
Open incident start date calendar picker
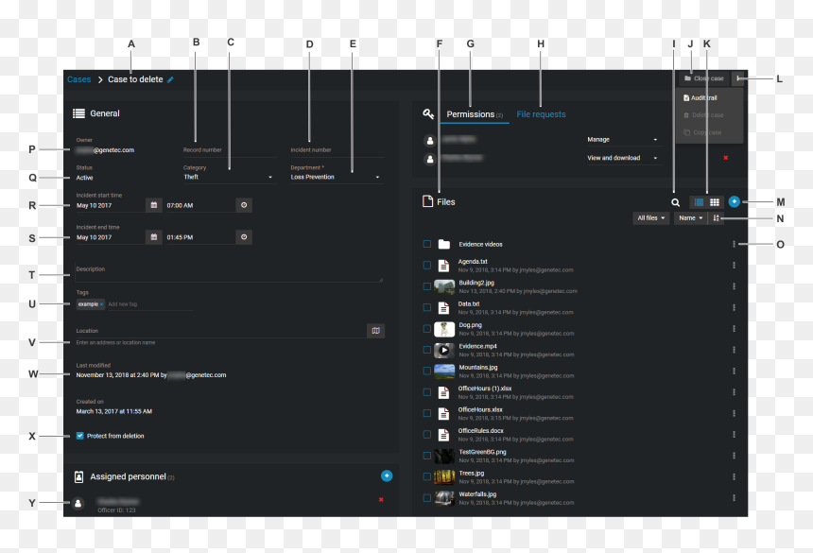click(153, 205)
